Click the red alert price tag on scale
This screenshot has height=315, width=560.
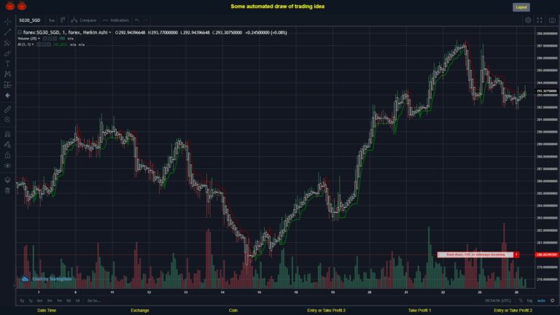tap(547, 254)
